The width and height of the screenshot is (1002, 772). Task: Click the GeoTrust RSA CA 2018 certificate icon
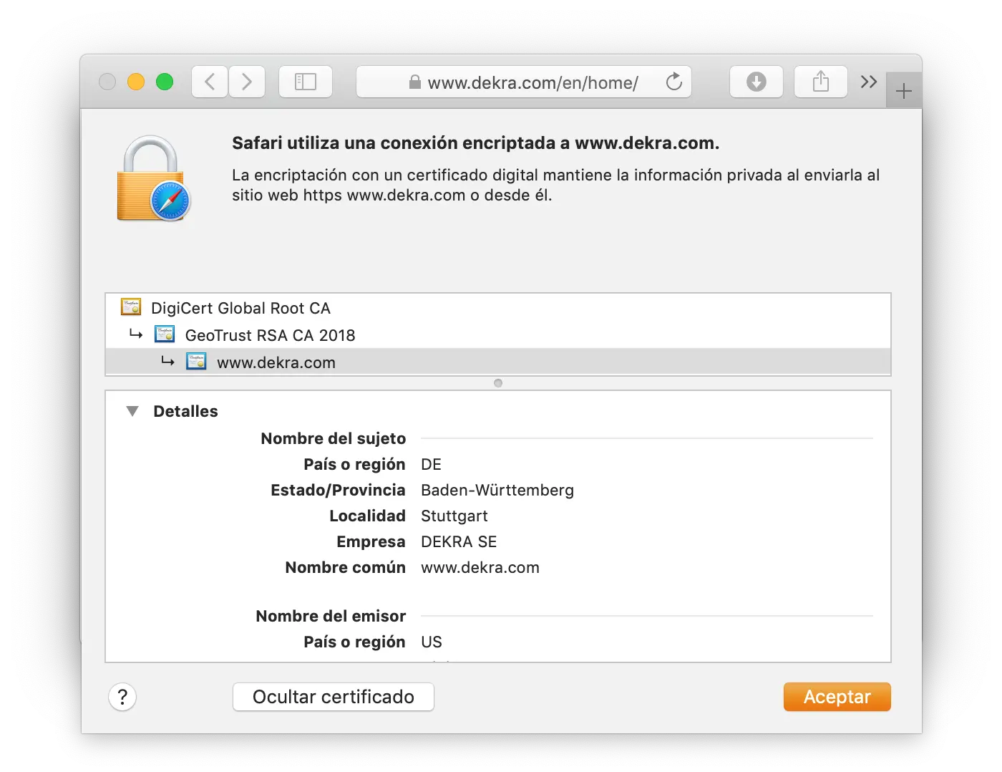(165, 334)
